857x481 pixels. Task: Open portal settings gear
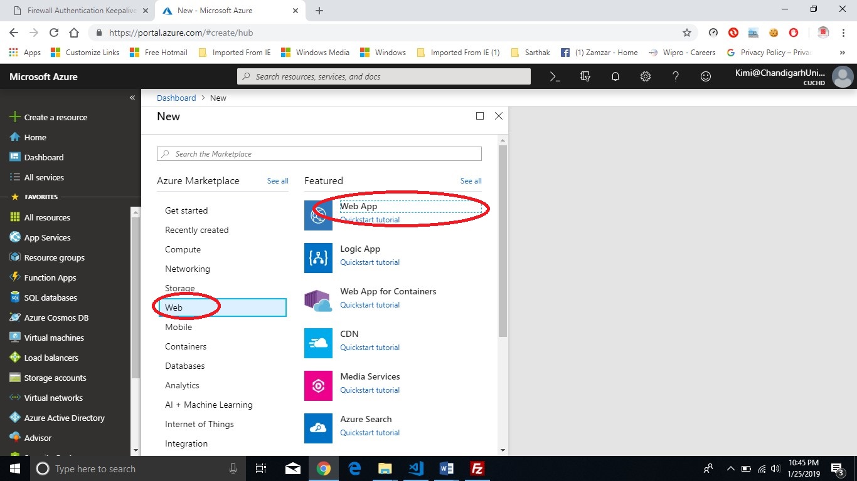tap(646, 76)
